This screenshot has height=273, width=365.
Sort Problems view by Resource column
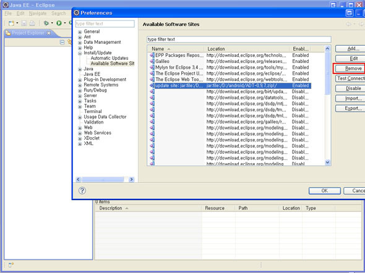coord(218,208)
